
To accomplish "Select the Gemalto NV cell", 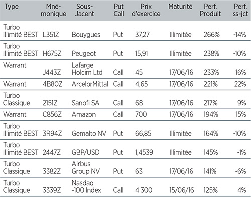I will click(89, 134).
